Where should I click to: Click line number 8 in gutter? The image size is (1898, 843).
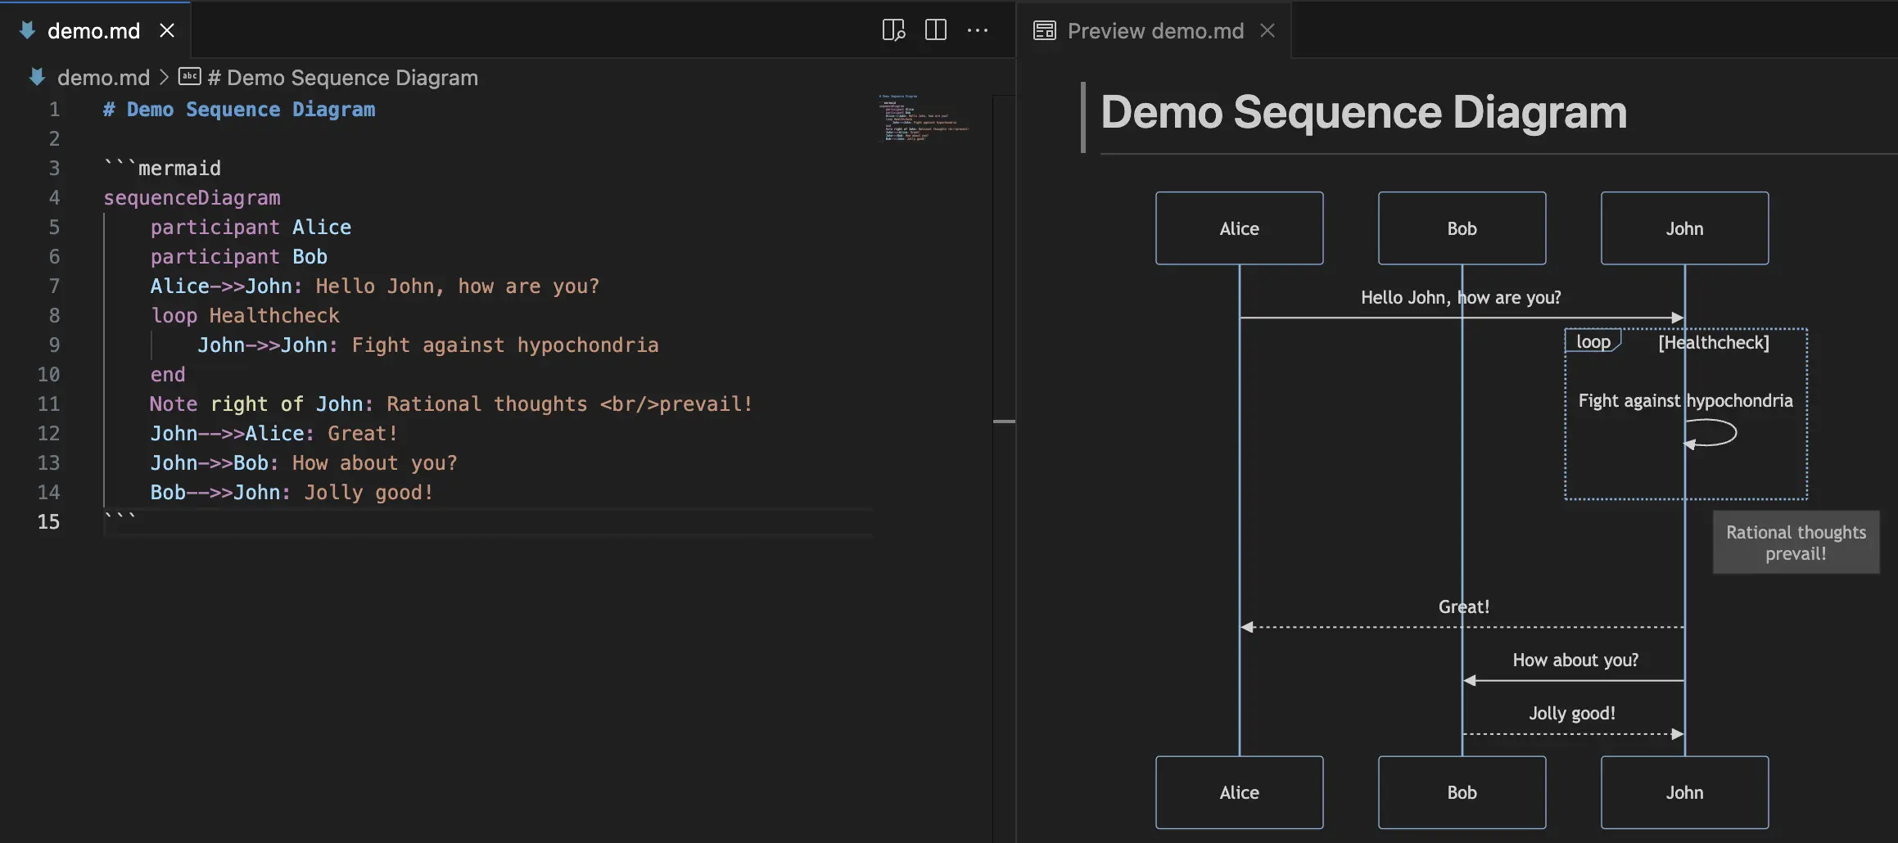[54, 316]
